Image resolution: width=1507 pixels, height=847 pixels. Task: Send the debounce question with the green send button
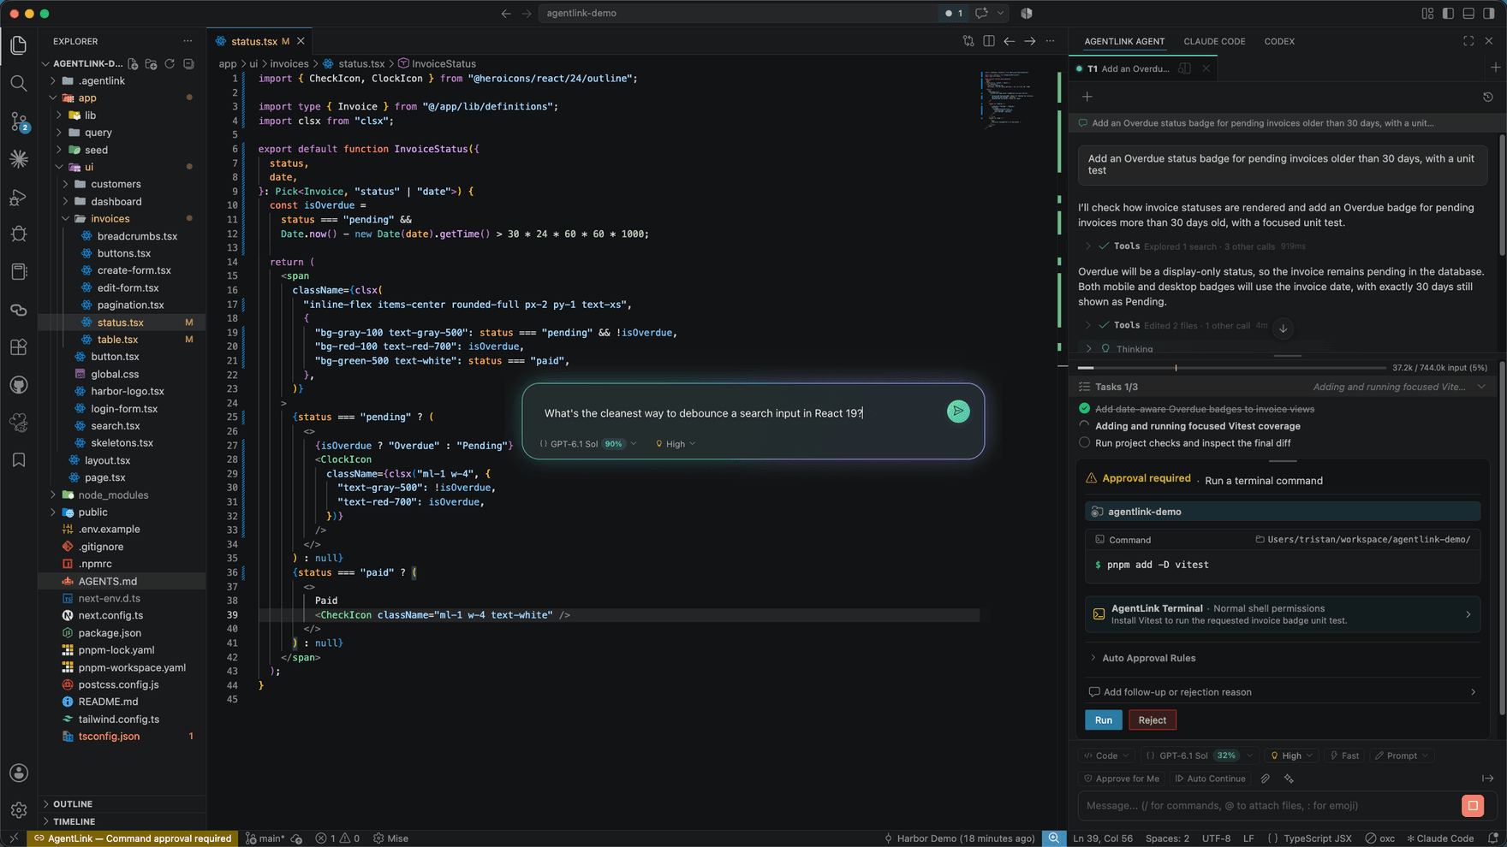(x=958, y=412)
